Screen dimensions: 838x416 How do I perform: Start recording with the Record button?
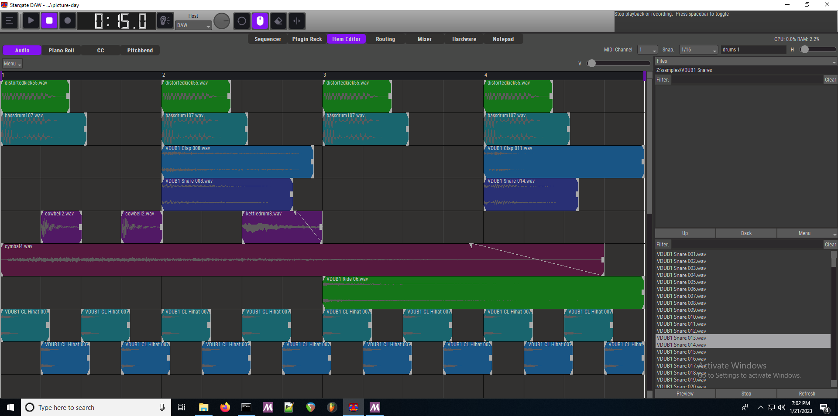pos(68,21)
